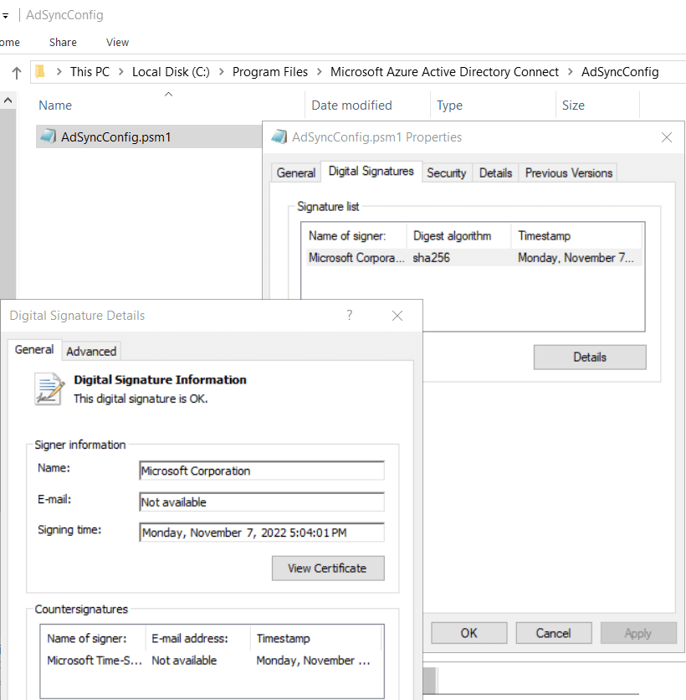The height and width of the screenshot is (700, 686).
Task: Click the Details button for signature
Action: [x=590, y=357]
